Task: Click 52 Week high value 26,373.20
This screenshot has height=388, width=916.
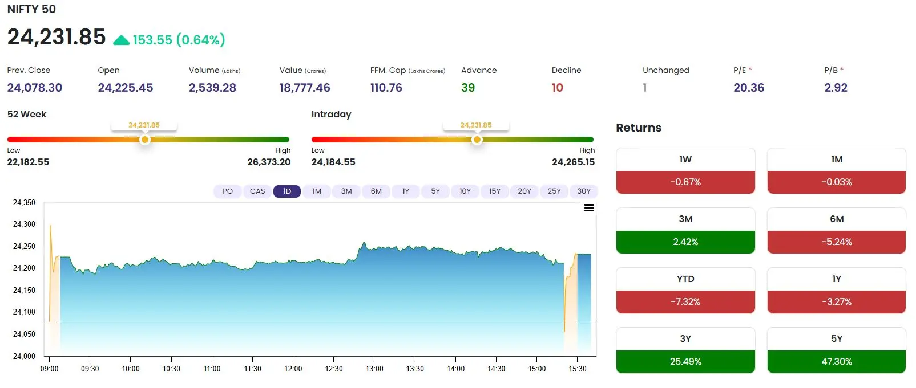Action: click(269, 162)
